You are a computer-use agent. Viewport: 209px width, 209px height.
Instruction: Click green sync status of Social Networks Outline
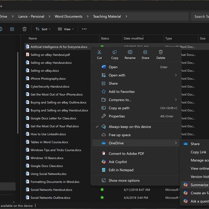(102, 197)
